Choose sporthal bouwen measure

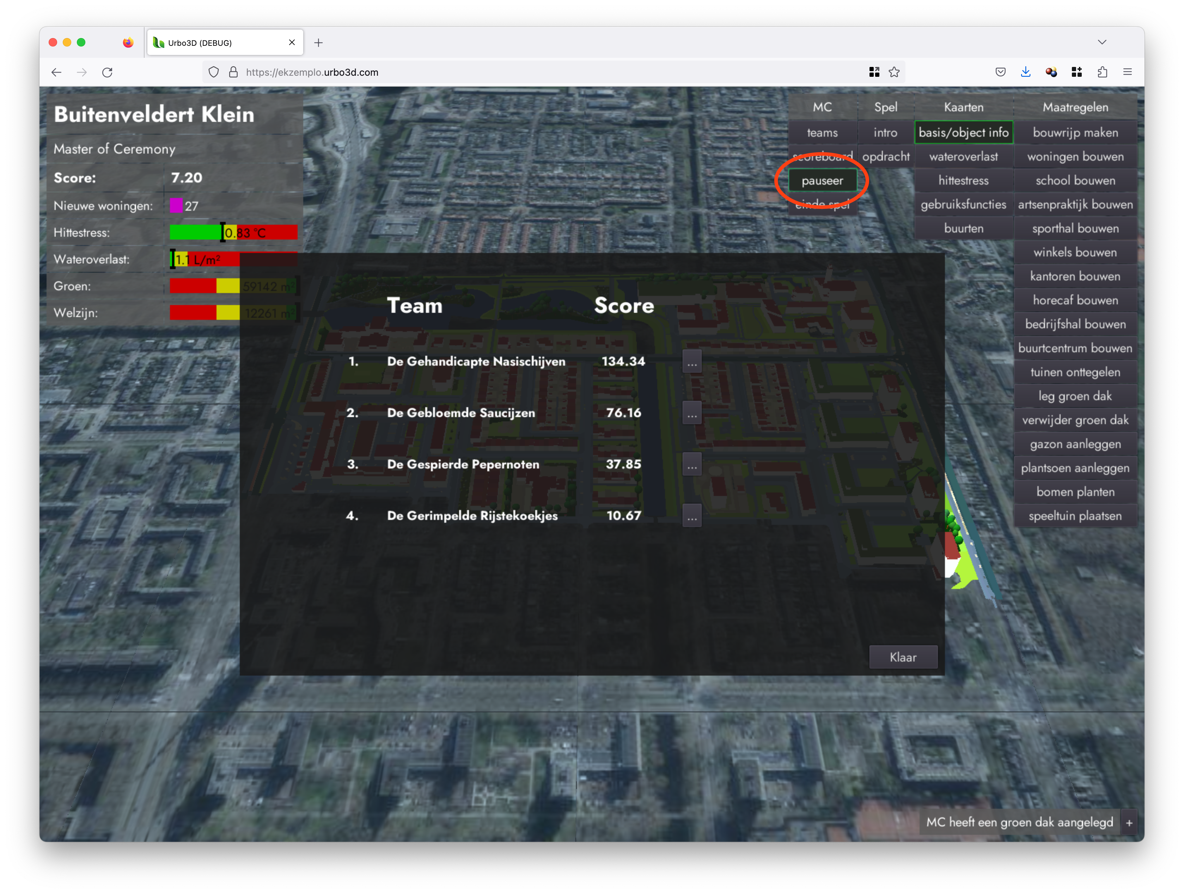click(x=1075, y=228)
